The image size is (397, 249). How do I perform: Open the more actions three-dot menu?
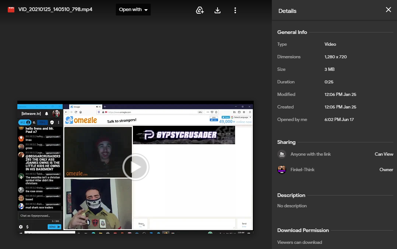[235, 10]
